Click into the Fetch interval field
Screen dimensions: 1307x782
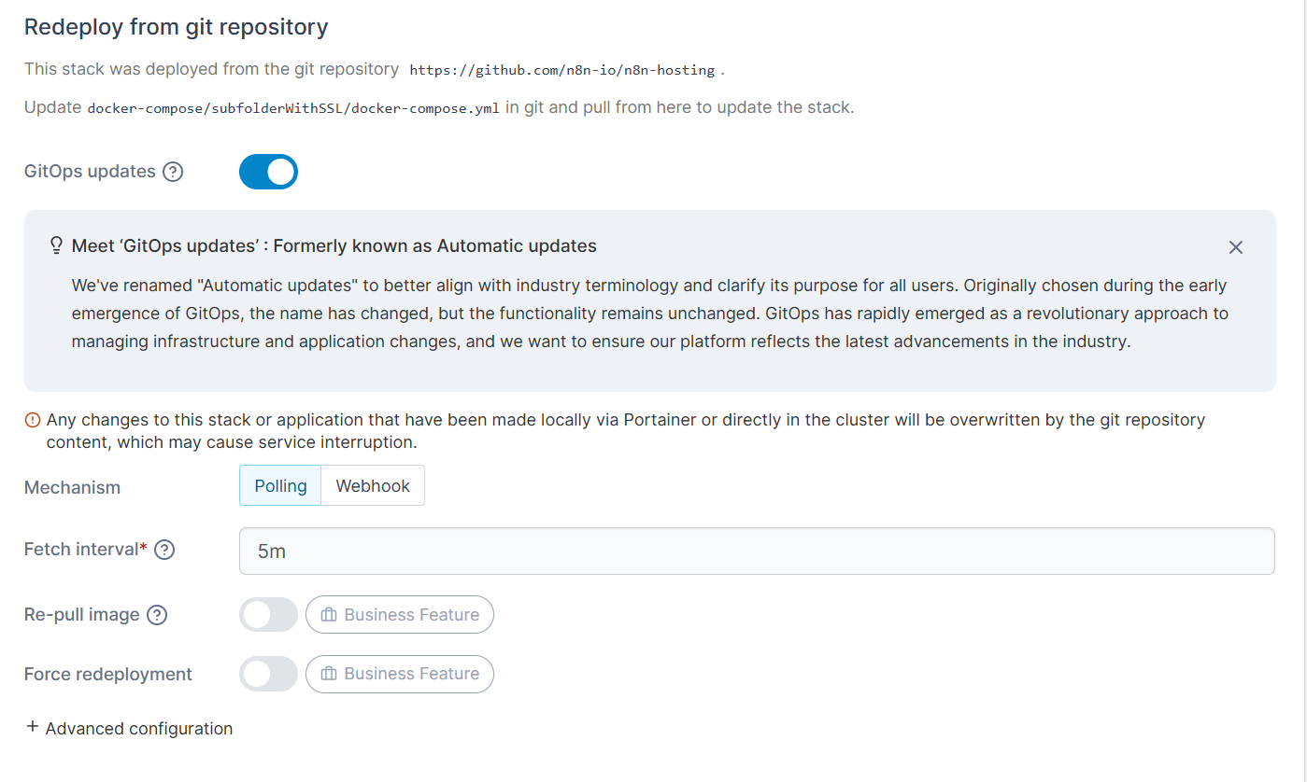point(757,552)
